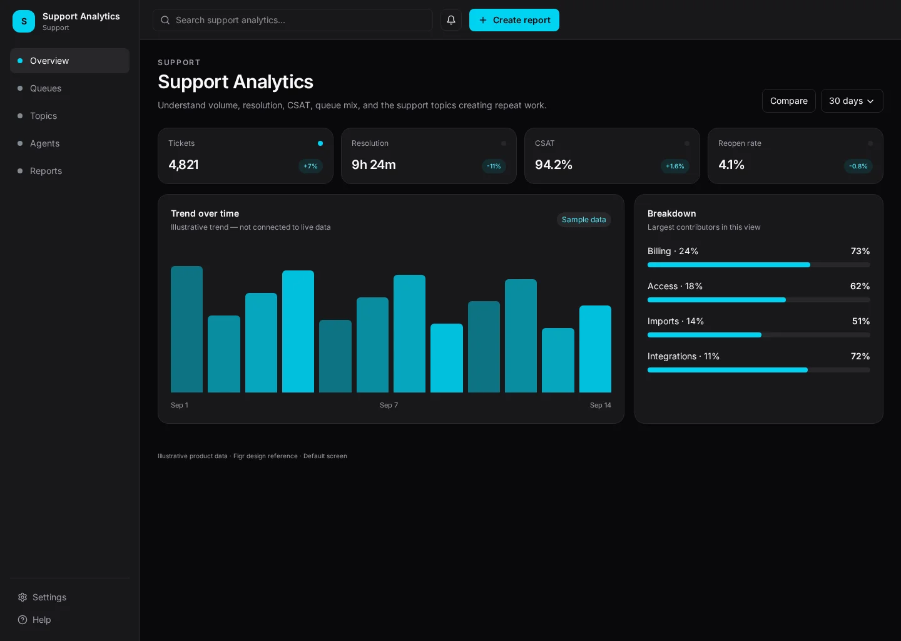Click the Billing progress bar

pos(759,265)
